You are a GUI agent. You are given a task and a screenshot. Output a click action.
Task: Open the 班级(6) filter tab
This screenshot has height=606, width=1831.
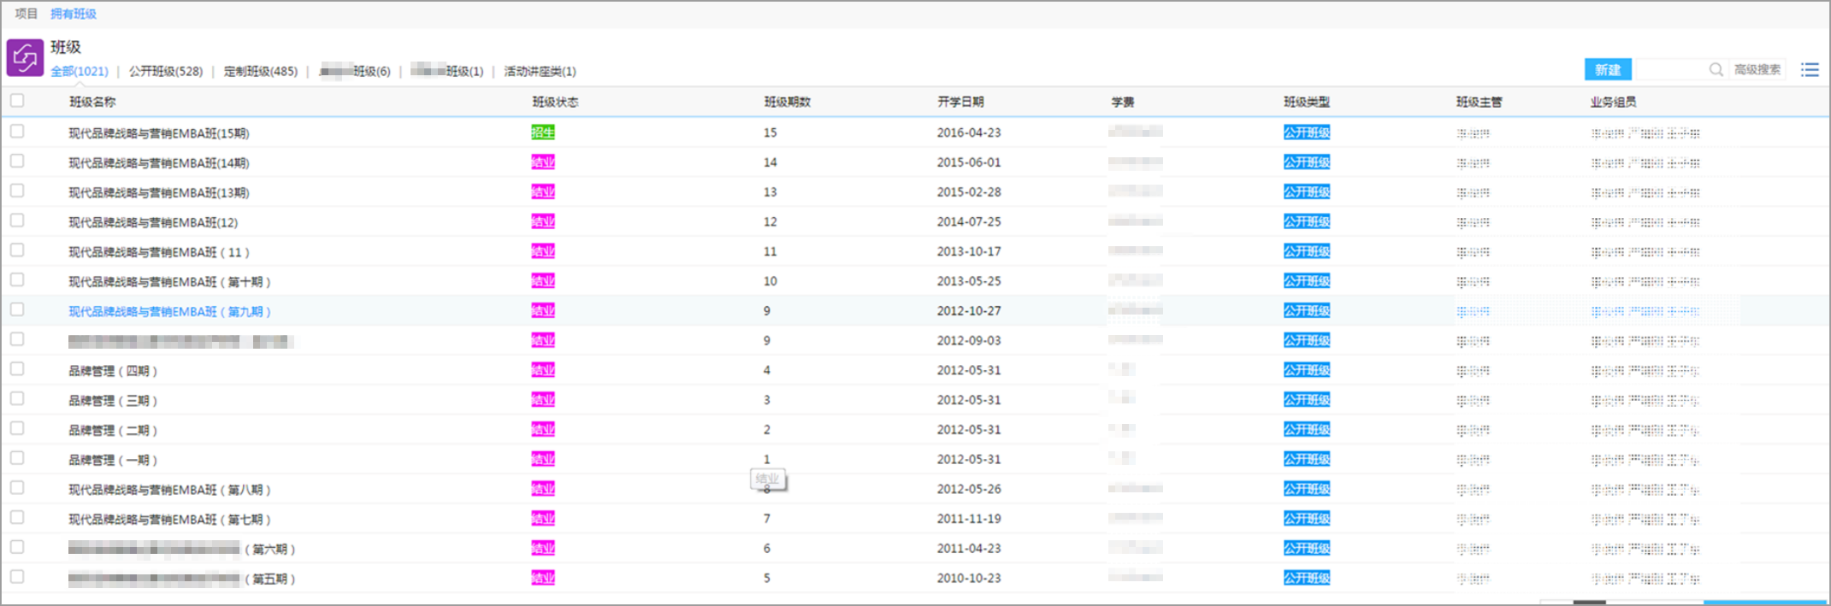[x=355, y=72]
